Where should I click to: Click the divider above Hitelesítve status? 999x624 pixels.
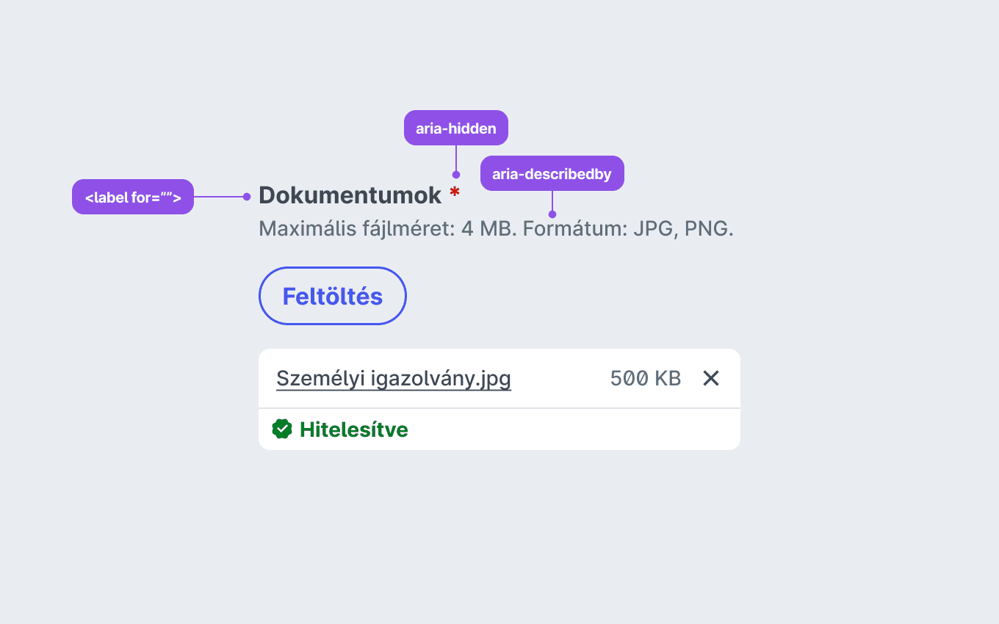point(500,408)
